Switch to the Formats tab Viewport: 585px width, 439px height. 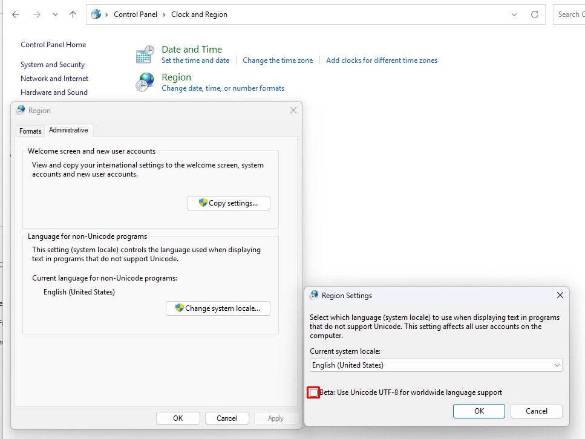click(30, 131)
